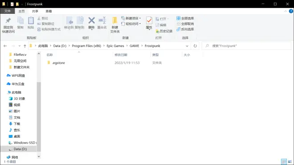Select the Windows-SSD drive
Viewport: 294px width, 165px height.
(x=22, y=143)
